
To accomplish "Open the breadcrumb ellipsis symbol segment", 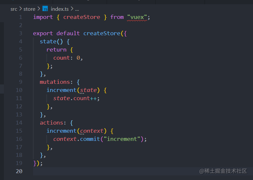I will click(x=77, y=9).
